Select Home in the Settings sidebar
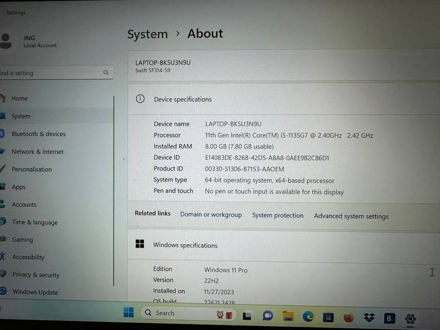The height and width of the screenshot is (330, 440). (20, 98)
